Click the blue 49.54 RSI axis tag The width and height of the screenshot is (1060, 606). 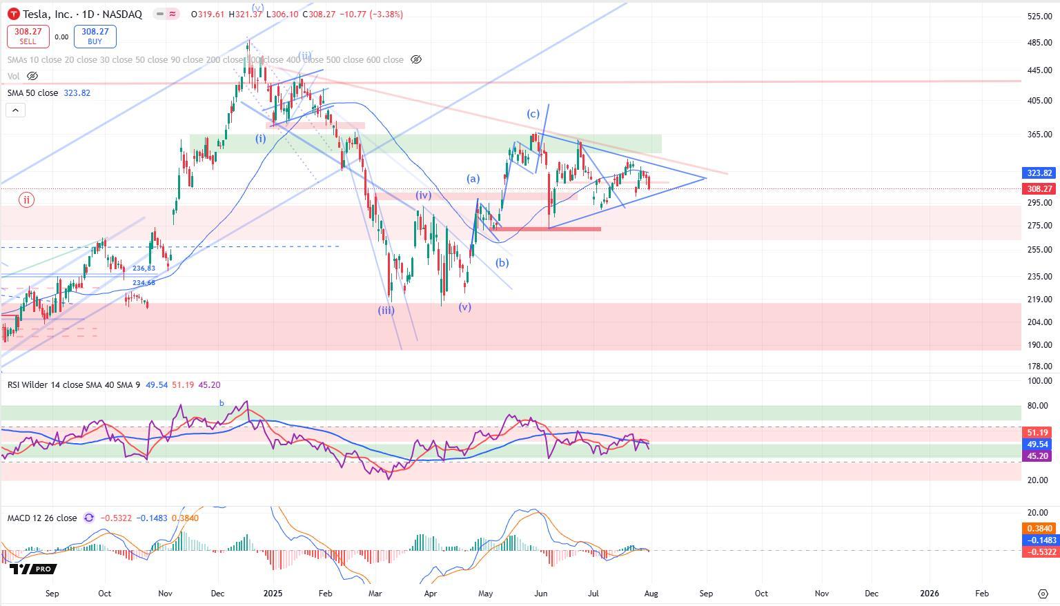[1039, 444]
